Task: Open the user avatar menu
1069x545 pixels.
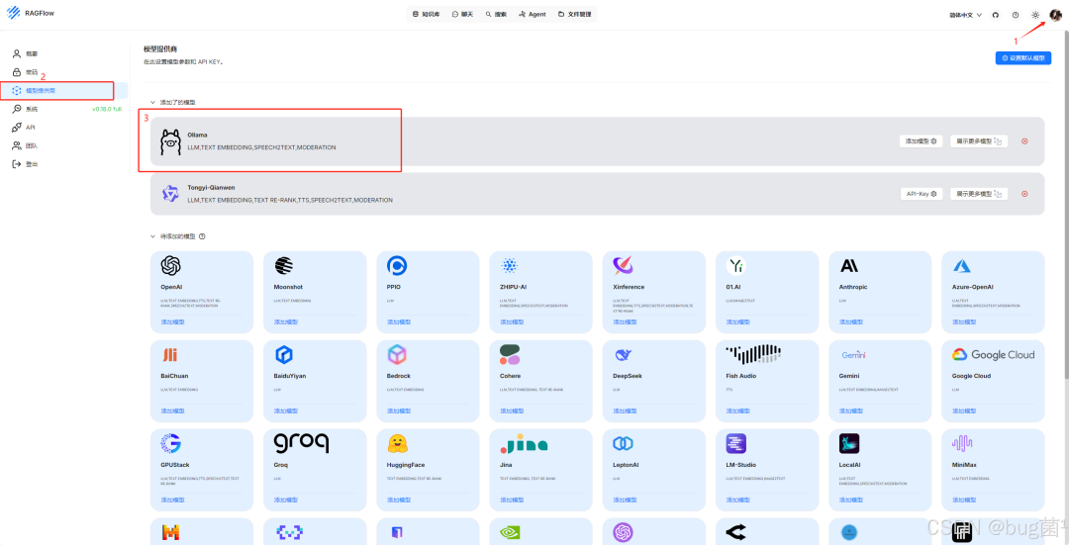Action: 1055,14
